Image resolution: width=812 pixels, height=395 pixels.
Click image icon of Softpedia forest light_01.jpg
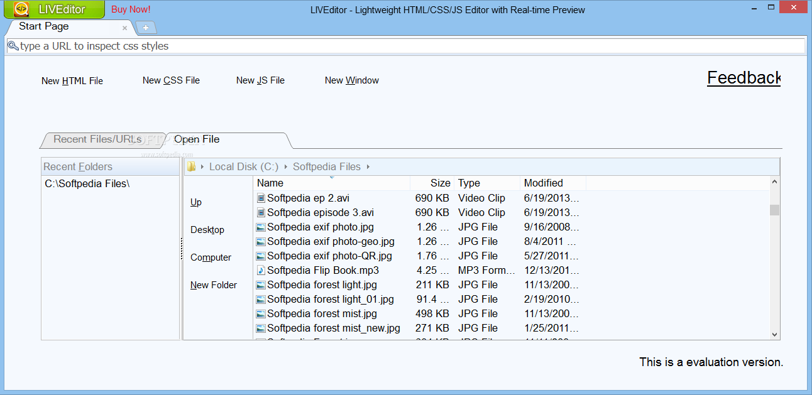(x=261, y=299)
